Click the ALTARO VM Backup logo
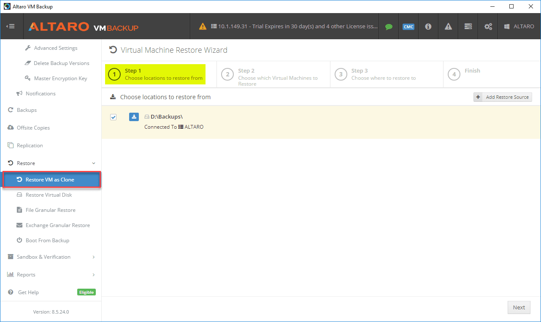Viewport: 541px width, 322px height. (x=84, y=27)
